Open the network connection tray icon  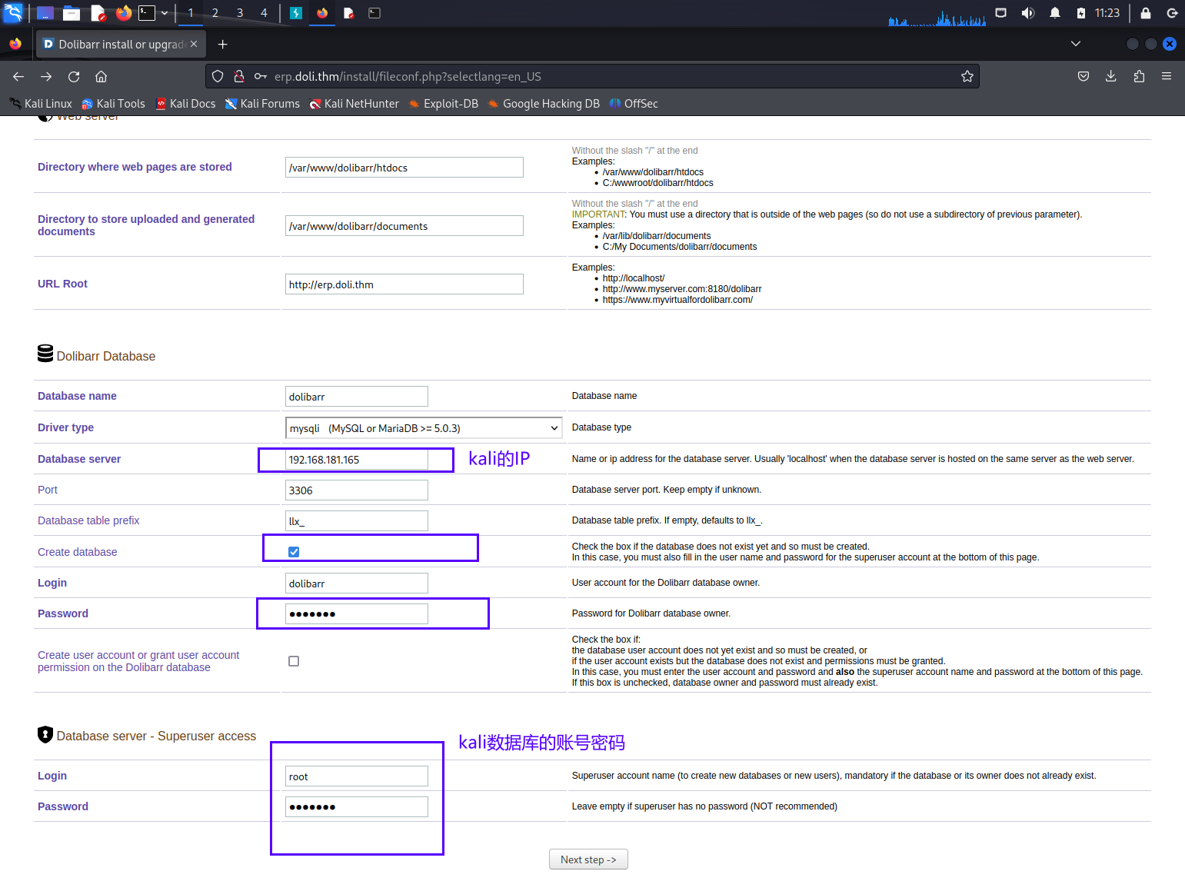pos(1000,13)
